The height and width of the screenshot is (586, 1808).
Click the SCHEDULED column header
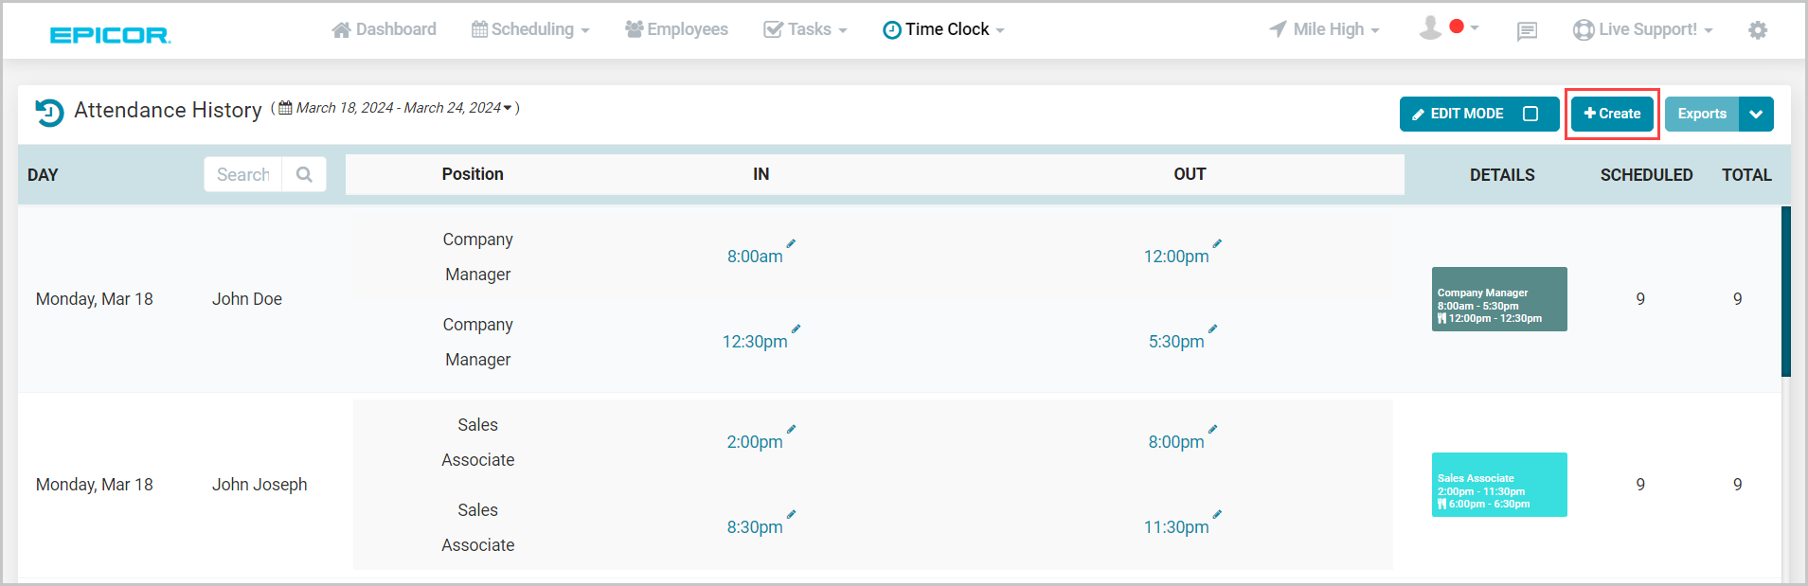pyautogui.click(x=1646, y=175)
